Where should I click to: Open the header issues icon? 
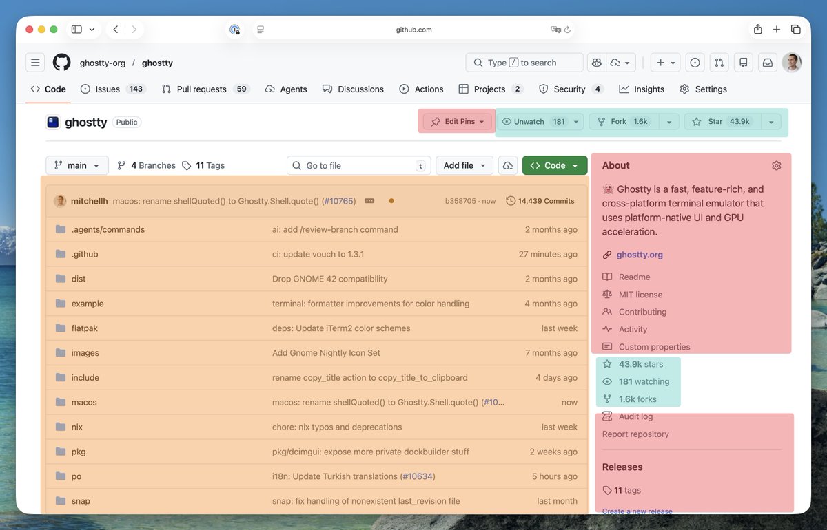coord(695,63)
